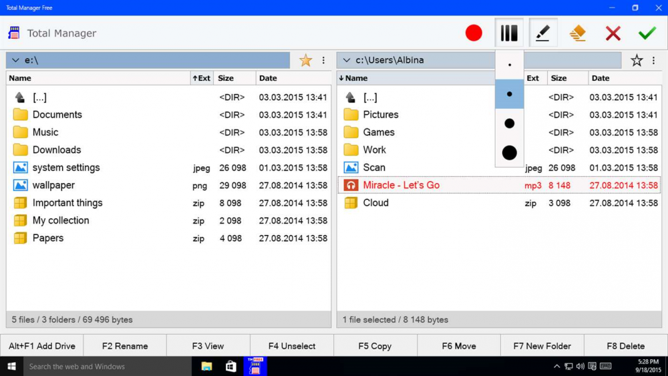Go up via right panel [...] arrow icon
This screenshot has height=376, width=668.
(351, 98)
